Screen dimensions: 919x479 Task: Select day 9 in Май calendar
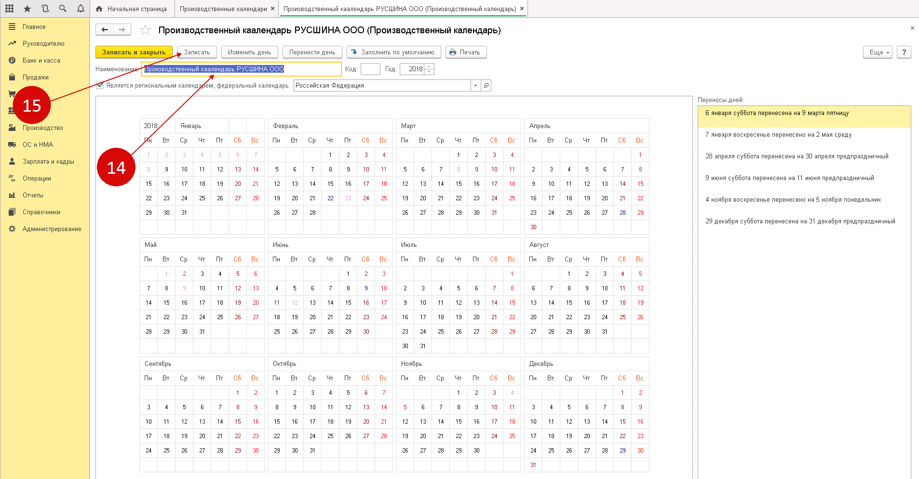pyautogui.click(x=184, y=288)
